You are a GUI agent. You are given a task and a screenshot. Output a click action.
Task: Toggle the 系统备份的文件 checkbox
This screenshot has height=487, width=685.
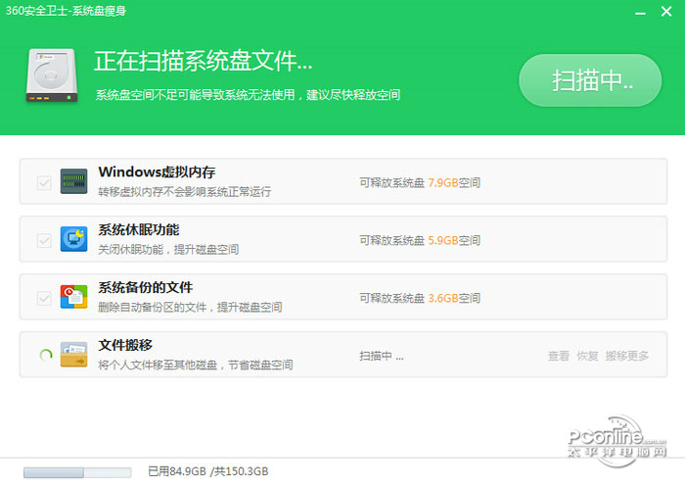tap(44, 298)
